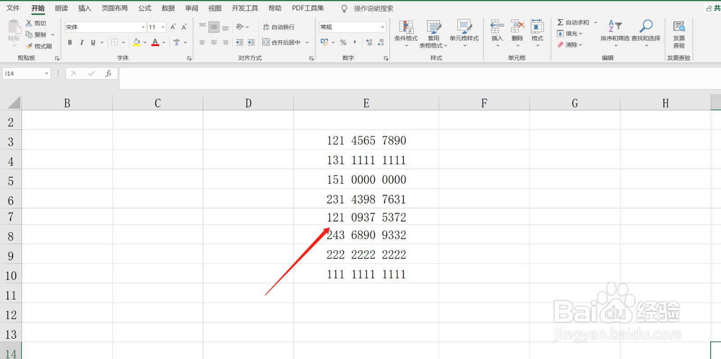Open the 清除 clear menu
The width and height of the screenshot is (721, 359).
tap(570, 45)
